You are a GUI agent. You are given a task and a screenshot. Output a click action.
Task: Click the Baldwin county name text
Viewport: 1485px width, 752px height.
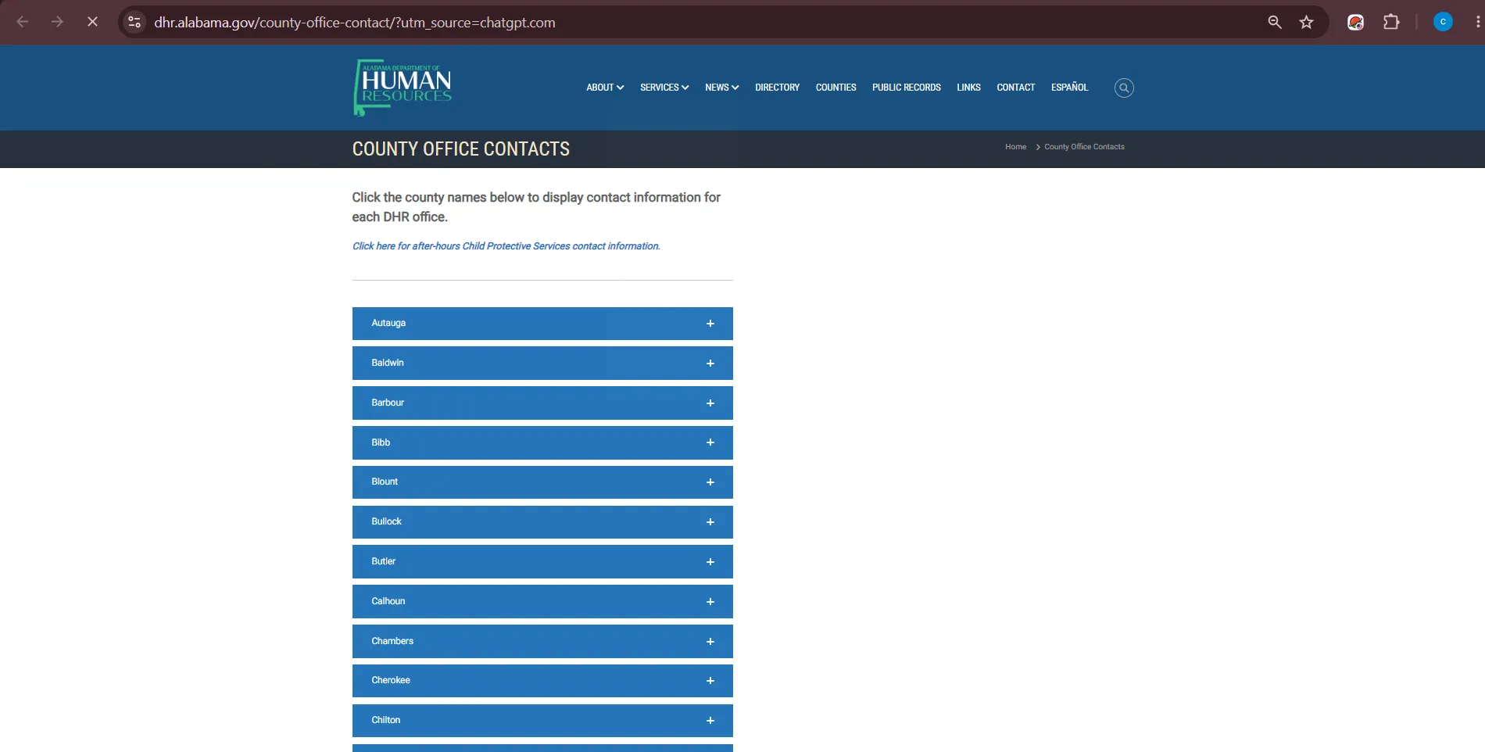pos(388,363)
